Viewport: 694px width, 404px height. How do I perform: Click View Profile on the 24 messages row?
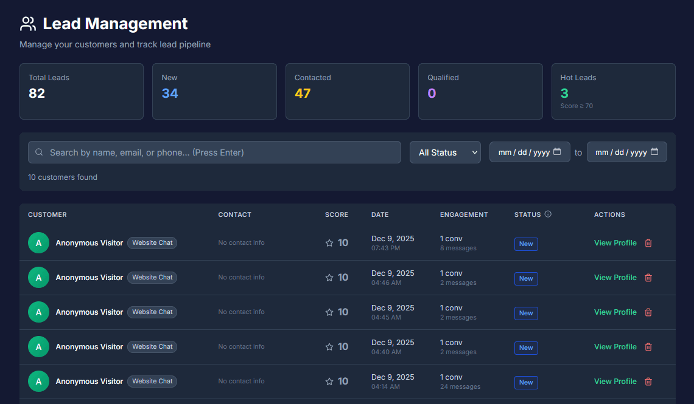[x=615, y=381]
